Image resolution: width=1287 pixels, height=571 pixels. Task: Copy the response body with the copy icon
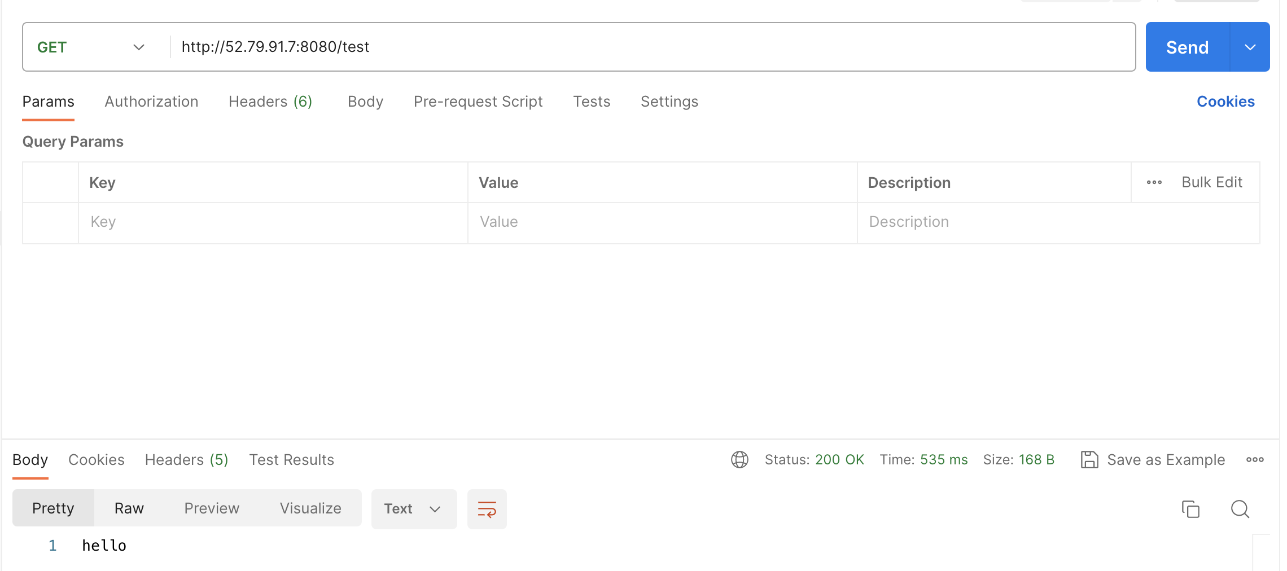[x=1190, y=509]
